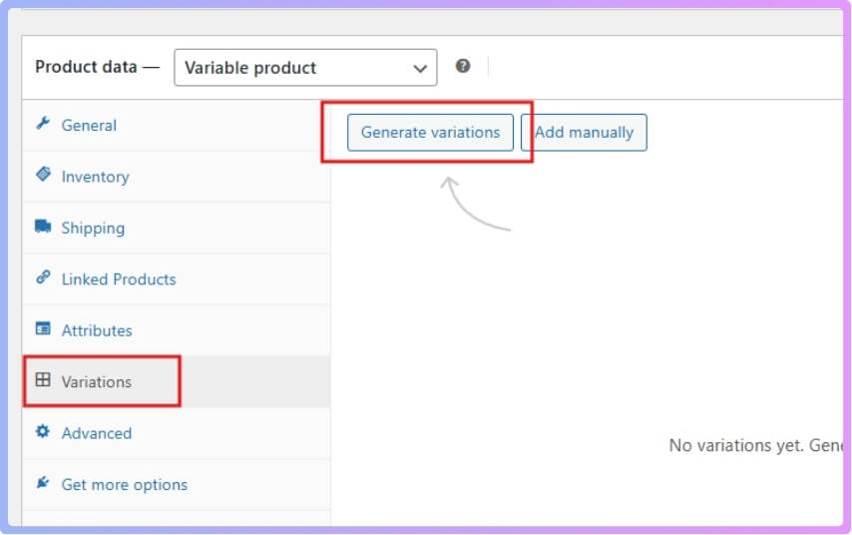Open the Advanced tab
This screenshot has height=535, width=852.
click(x=176, y=433)
